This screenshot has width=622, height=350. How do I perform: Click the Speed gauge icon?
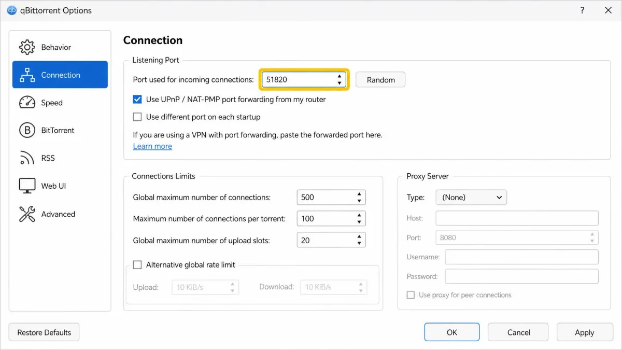point(27,103)
